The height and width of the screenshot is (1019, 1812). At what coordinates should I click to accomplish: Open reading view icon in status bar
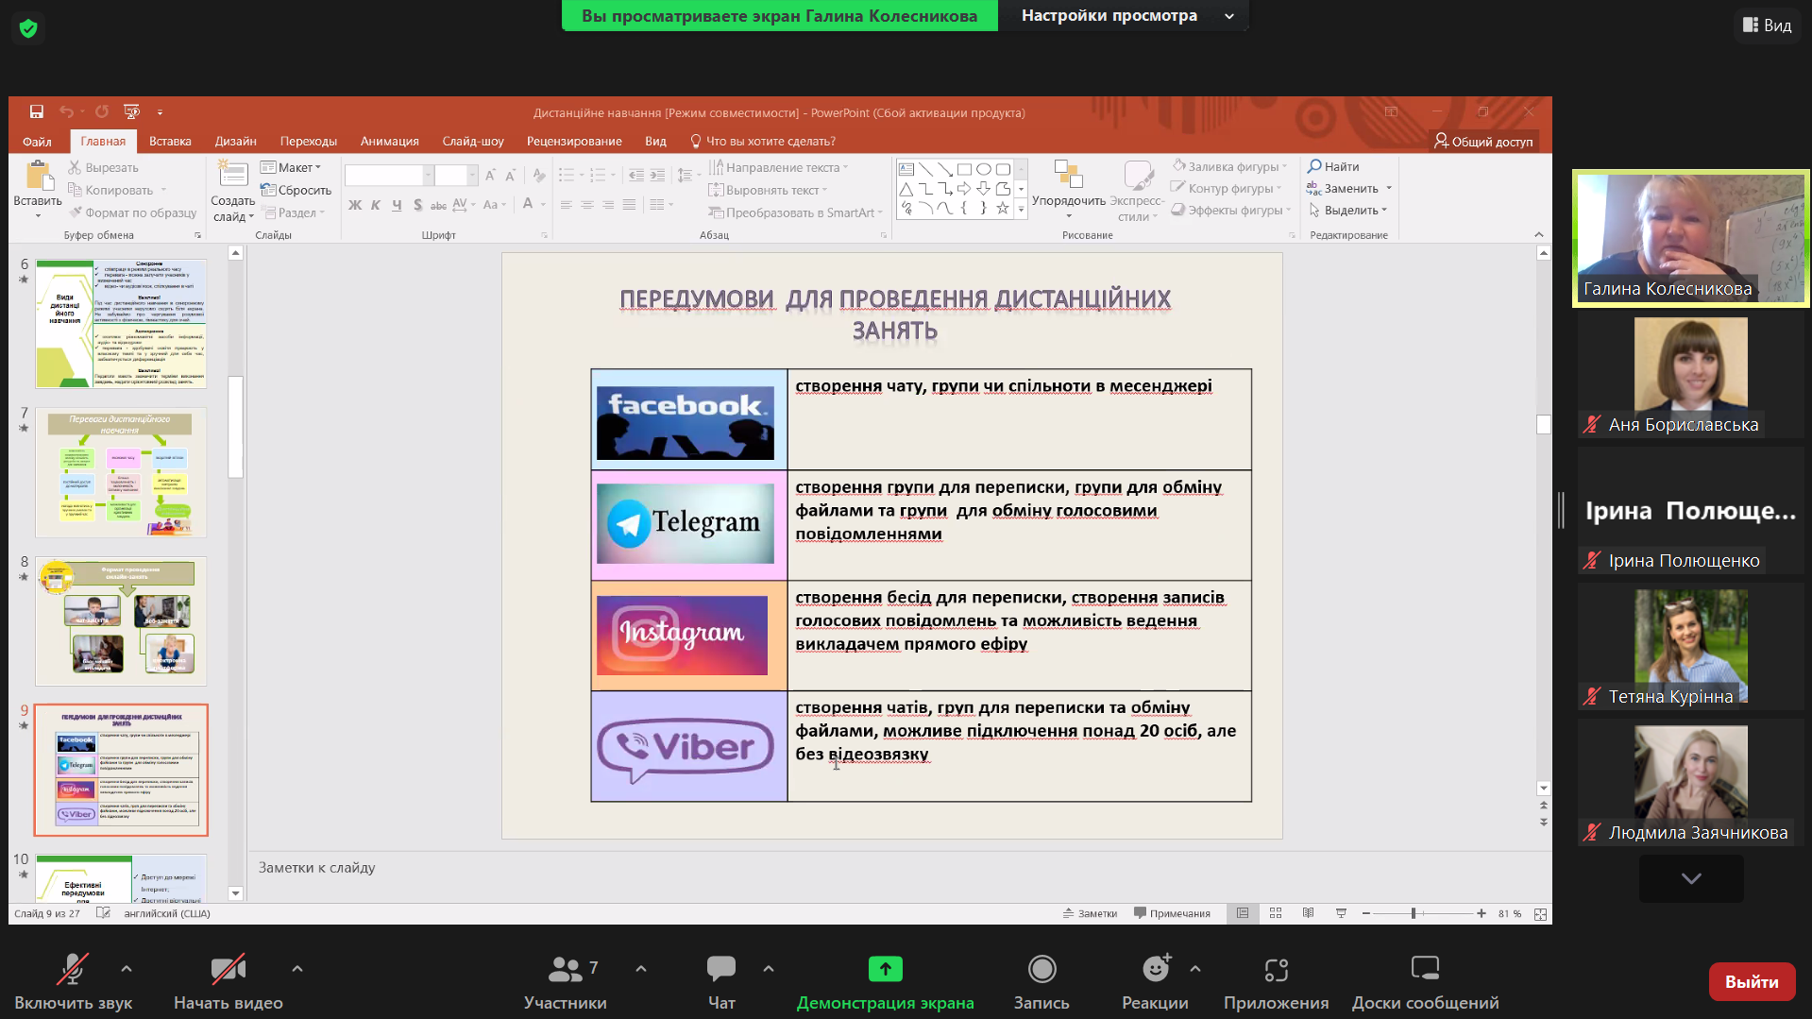click(1308, 913)
